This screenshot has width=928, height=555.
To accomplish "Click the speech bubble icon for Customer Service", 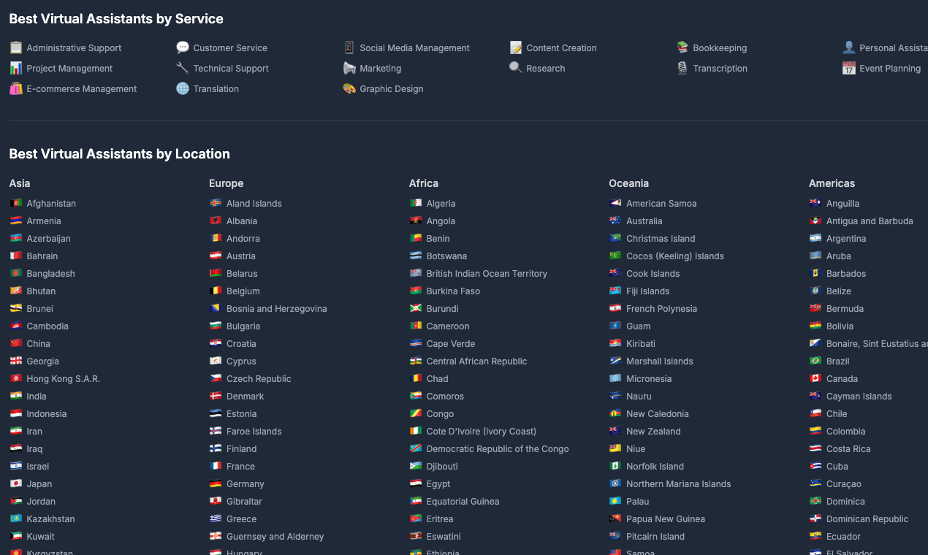I will click(183, 47).
